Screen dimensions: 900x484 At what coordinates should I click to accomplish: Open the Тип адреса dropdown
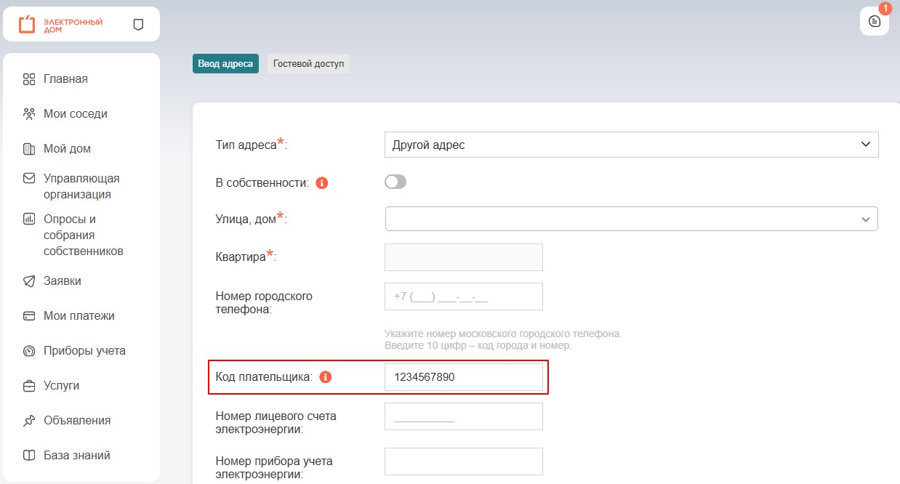click(631, 145)
